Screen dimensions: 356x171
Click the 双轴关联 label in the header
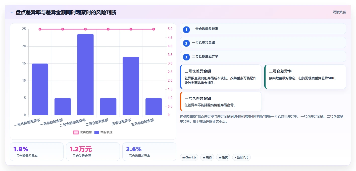coord(339,12)
